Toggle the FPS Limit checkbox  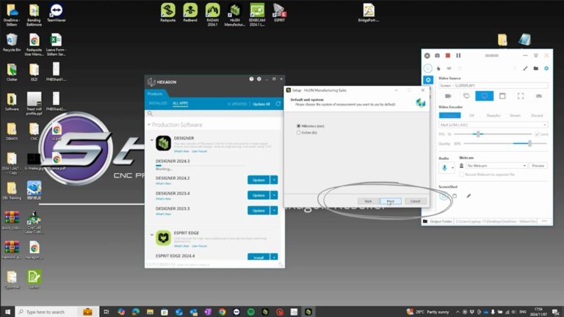(x=537, y=134)
